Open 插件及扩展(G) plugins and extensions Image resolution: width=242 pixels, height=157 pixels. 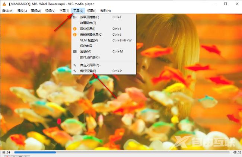pos(104,57)
